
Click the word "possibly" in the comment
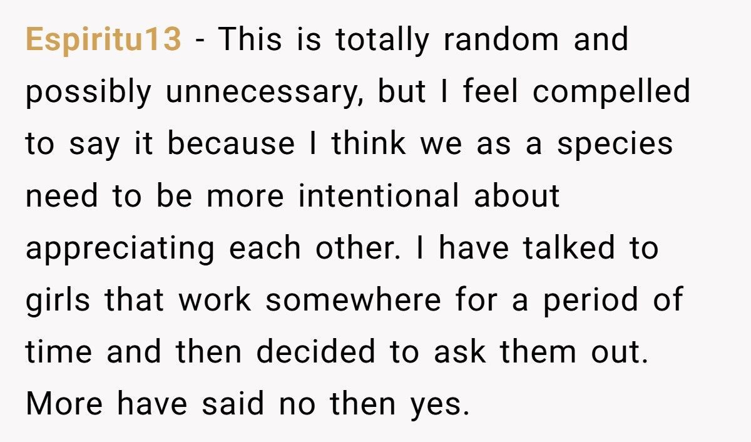(x=89, y=92)
